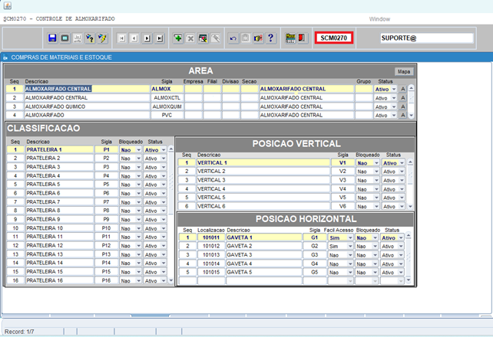This screenshot has height=337, width=493.
Task: Click the PRATELEIRA 12 description field
Action: [x=59, y=245]
